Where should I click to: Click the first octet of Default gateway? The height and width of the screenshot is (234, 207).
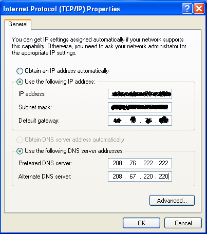pyautogui.click(x=117, y=121)
